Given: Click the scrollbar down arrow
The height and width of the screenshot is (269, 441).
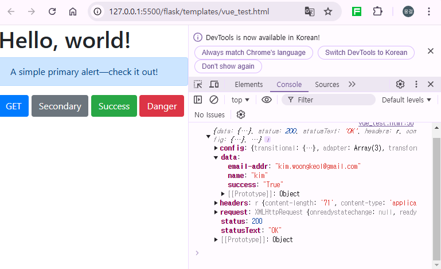Looking at the screenshot, I should pos(436,265).
